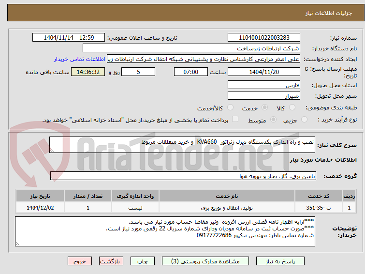Image resolution: width=365 pixels, height=274 pixels.
Task: Click the resize handle of description textarea
Action: pos(52,151)
